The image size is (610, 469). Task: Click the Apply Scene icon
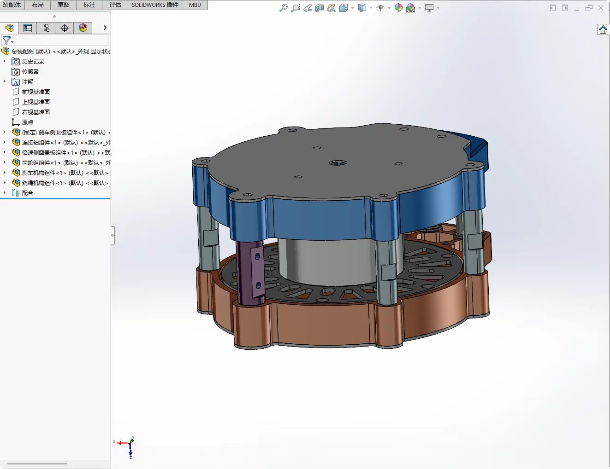click(411, 8)
